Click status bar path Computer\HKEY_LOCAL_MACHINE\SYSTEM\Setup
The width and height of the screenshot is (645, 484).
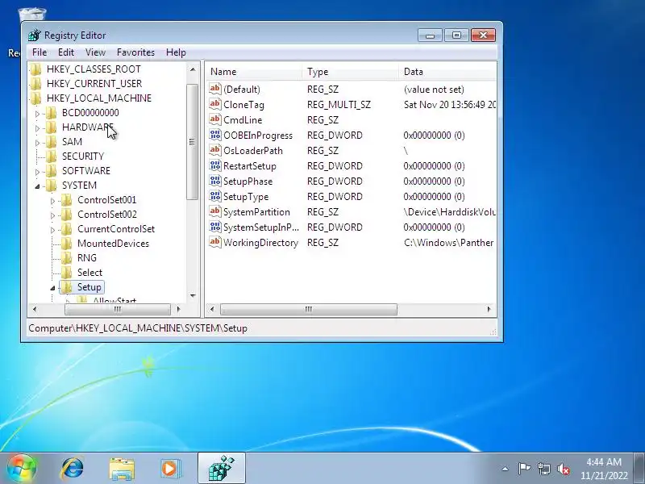click(x=138, y=328)
